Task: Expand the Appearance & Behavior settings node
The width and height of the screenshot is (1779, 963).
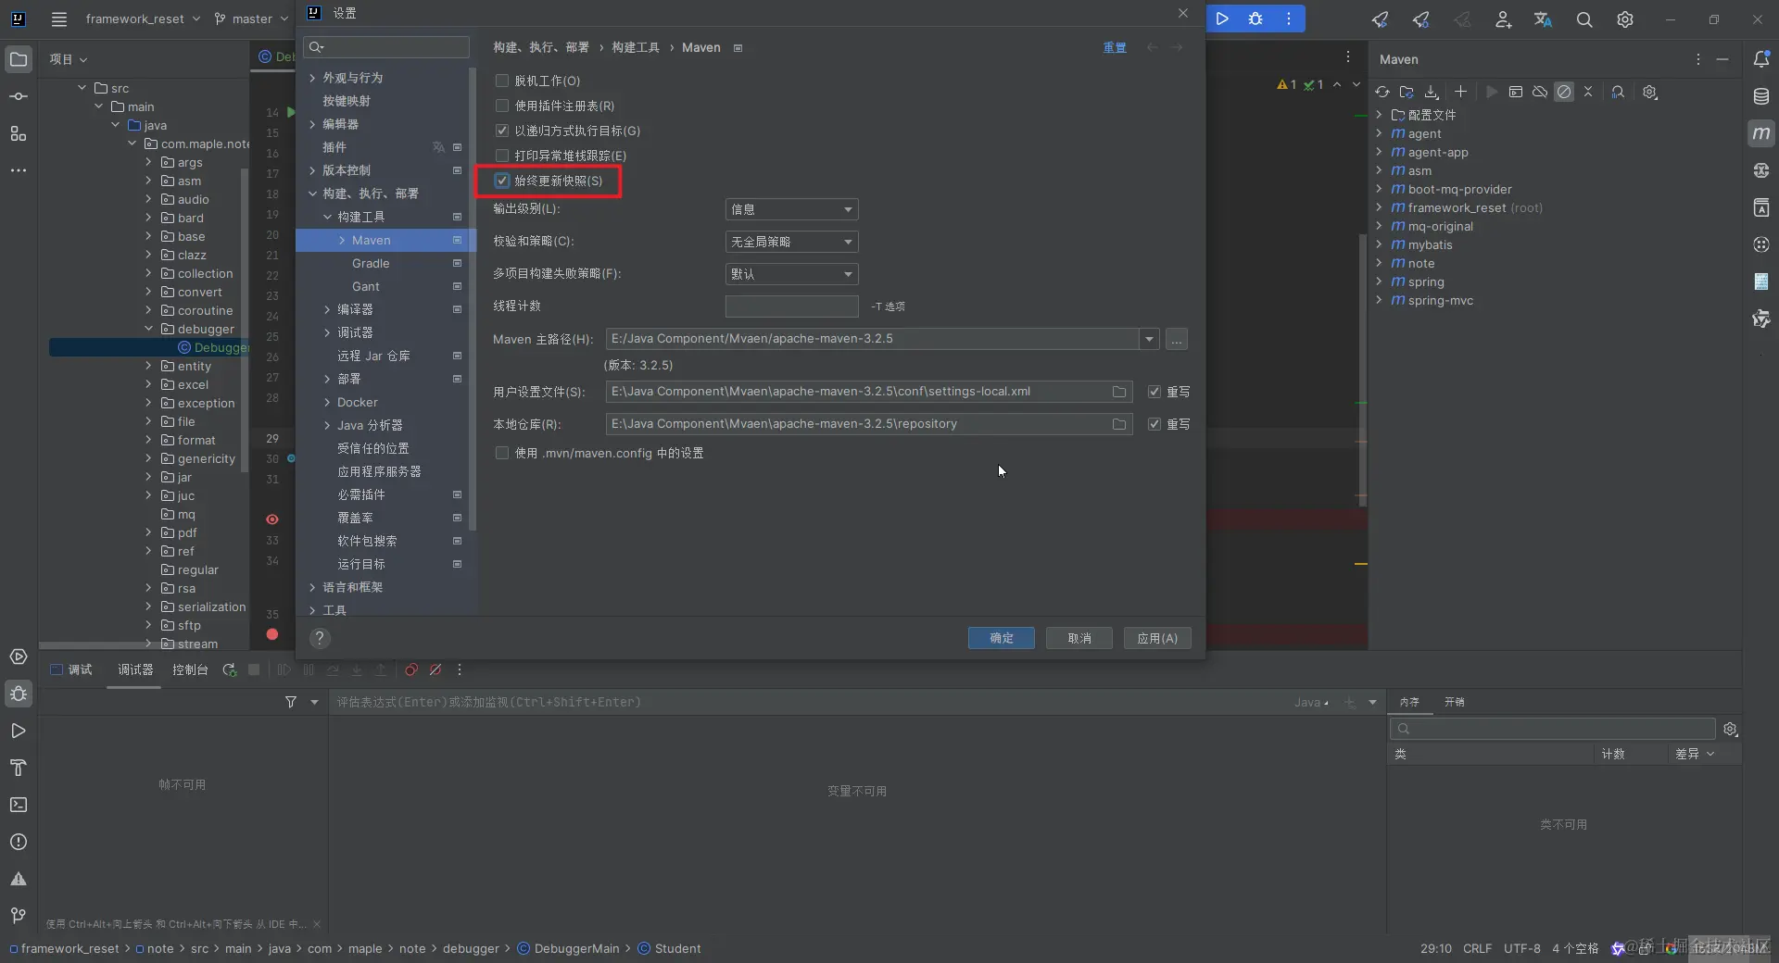Action: [x=312, y=78]
